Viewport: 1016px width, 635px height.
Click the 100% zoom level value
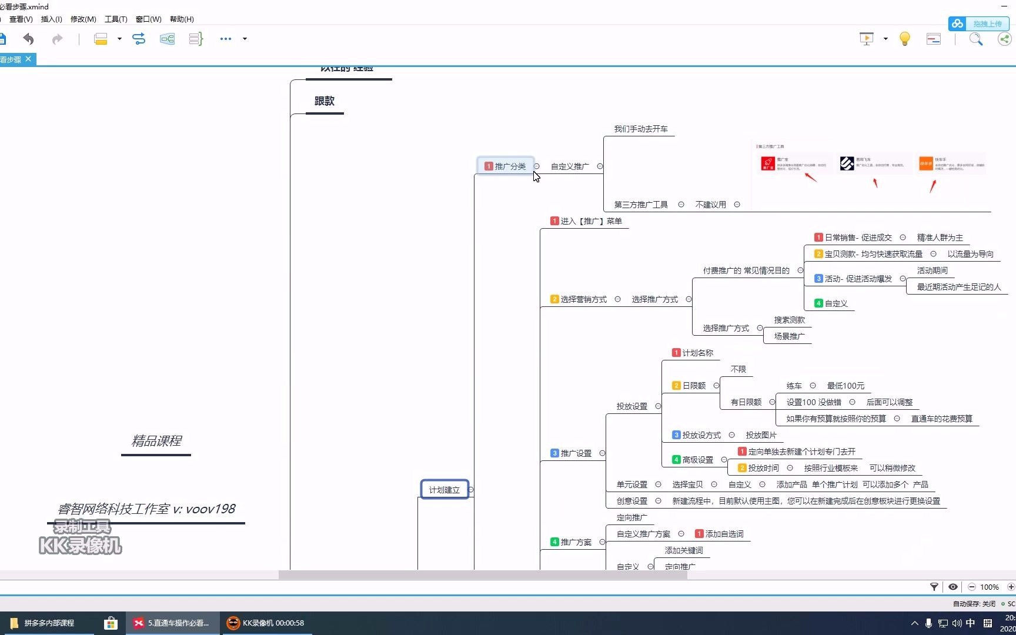tap(990, 587)
